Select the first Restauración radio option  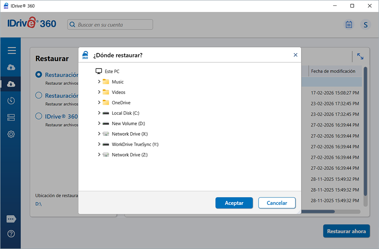39,74
